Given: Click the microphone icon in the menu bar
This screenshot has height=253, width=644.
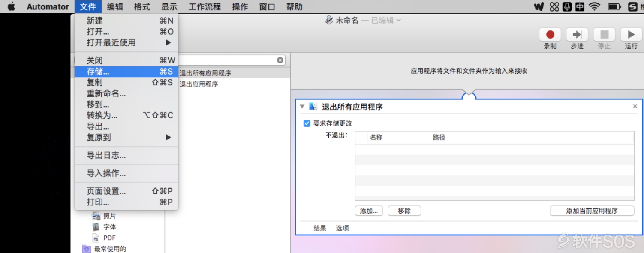Looking at the screenshot, I should pyautogui.click(x=567, y=7).
